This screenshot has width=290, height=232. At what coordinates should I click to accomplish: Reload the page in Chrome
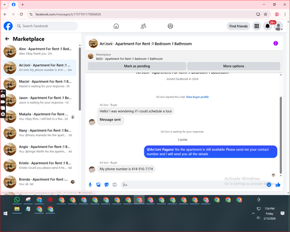(x=21, y=14)
